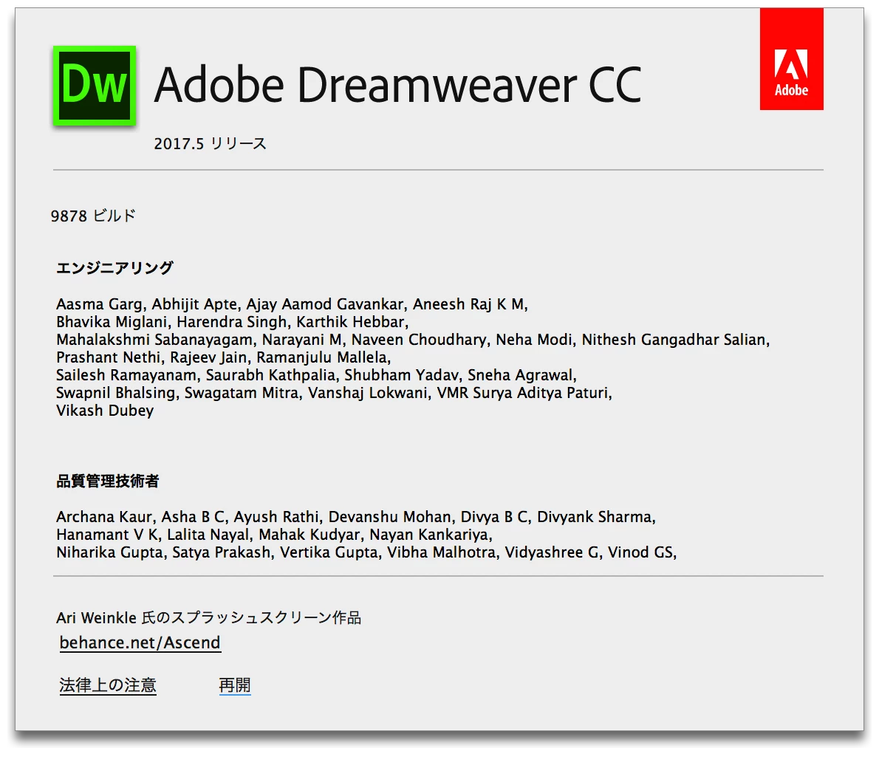The width and height of the screenshot is (879, 768).
Task: Click the name Divyank Sharma
Action: point(594,517)
